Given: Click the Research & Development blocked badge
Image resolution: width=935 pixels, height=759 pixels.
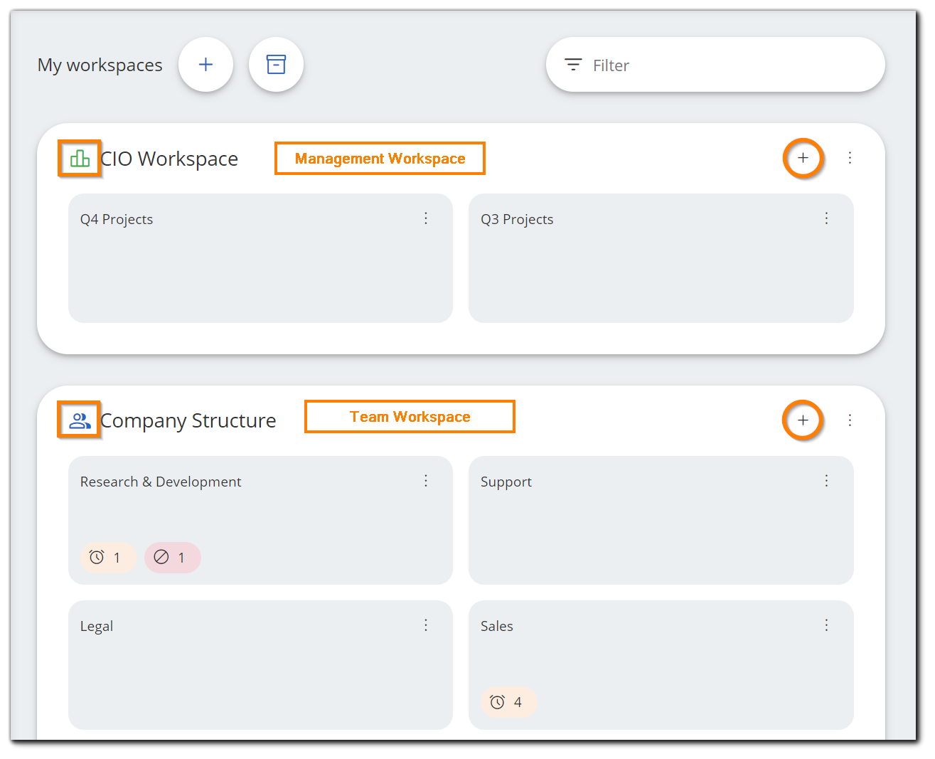Looking at the screenshot, I should pos(173,558).
